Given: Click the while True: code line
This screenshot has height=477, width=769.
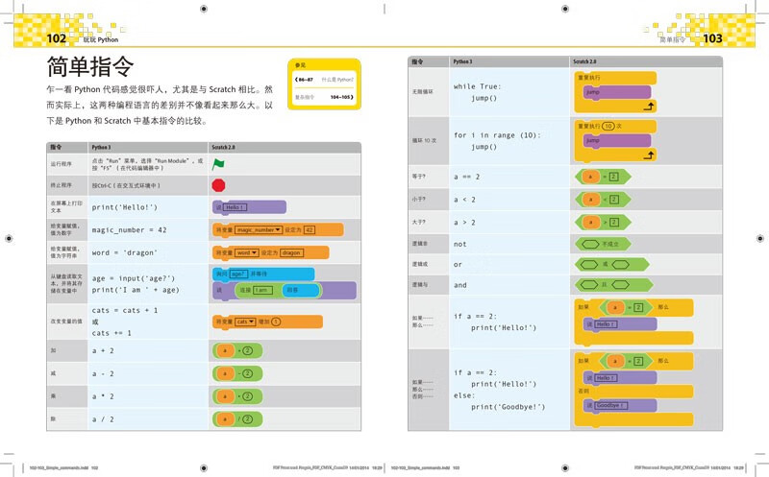Looking at the screenshot, I should [477, 86].
